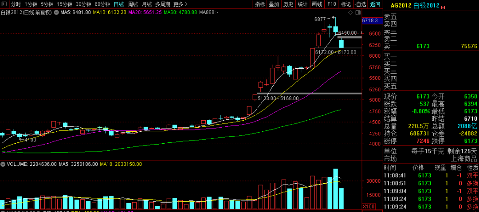Open the 历史 history button
This screenshot has height=212, width=479.
[x=288, y=4]
